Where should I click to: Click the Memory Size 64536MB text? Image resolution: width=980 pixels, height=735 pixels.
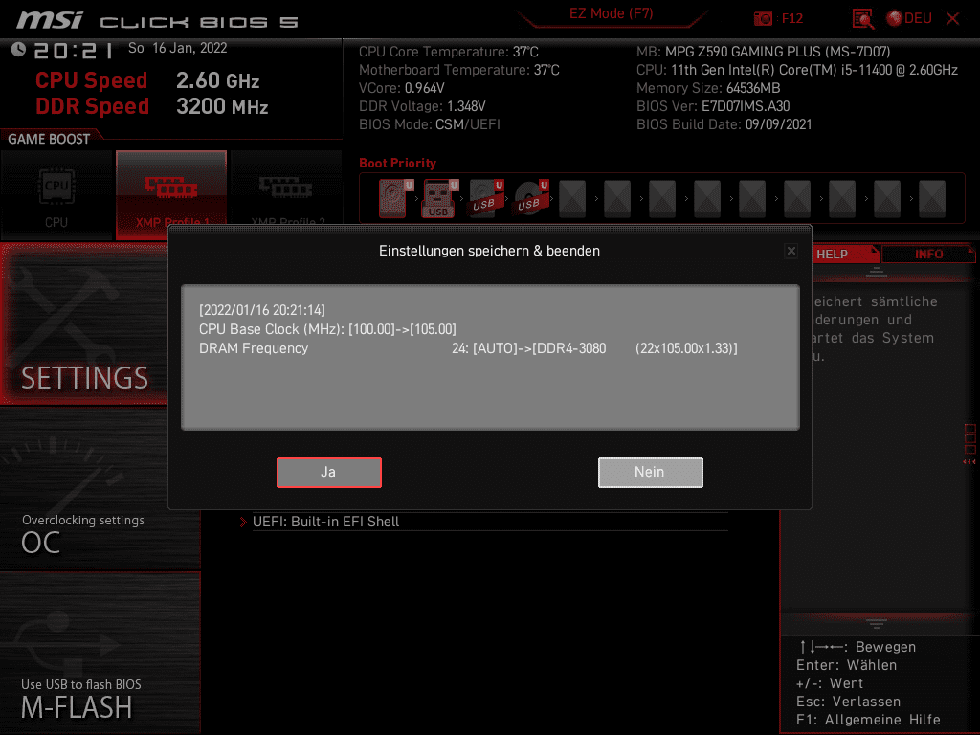pyautogui.click(x=708, y=88)
